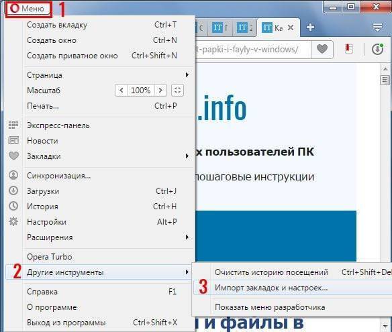
Task: Click the vertical scrollbar thumb
Action: [x=385, y=80]
